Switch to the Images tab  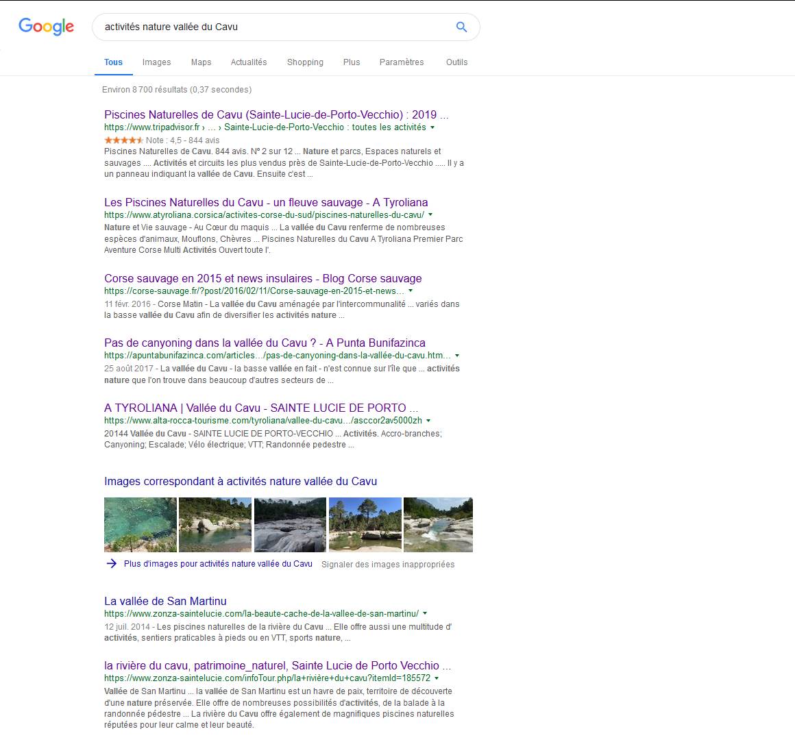tap(156, 62)
